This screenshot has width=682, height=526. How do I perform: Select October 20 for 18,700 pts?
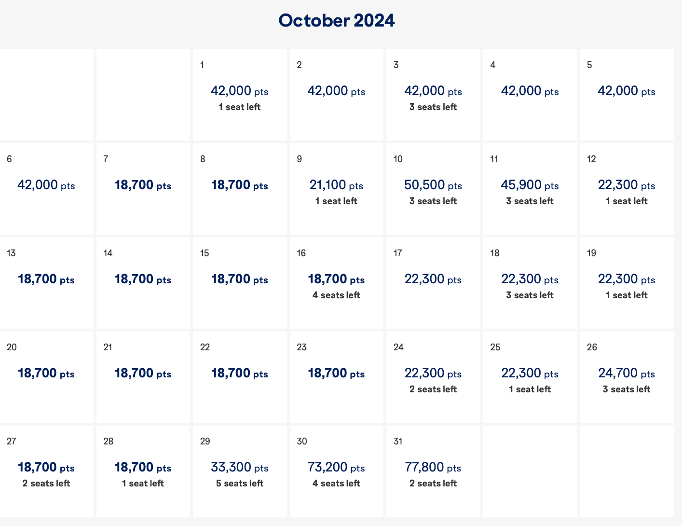46,377
